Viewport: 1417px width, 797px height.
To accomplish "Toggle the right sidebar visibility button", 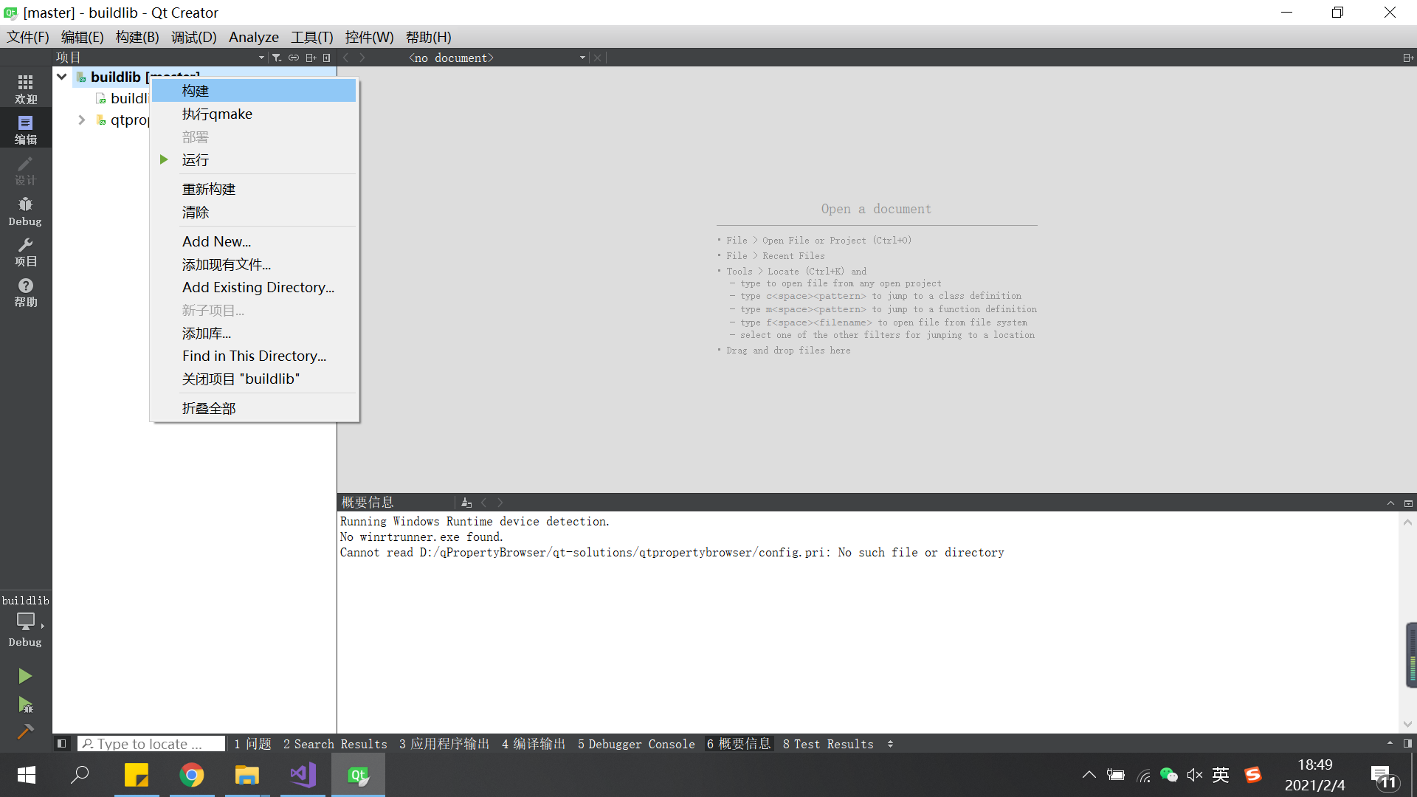I will (1407, 744).
